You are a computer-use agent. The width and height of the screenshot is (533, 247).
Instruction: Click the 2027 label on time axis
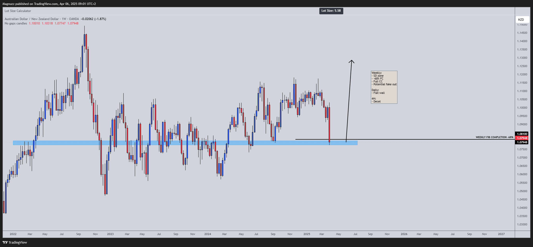click(x=501, y=234)
